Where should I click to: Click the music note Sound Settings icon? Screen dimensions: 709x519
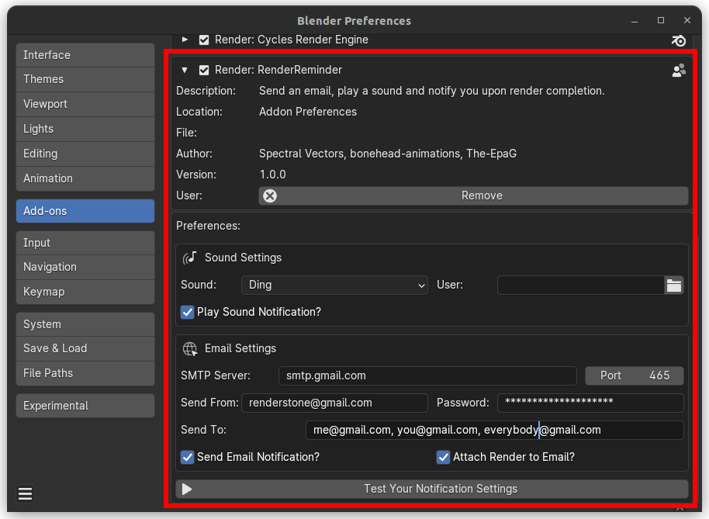coord(189,258)
